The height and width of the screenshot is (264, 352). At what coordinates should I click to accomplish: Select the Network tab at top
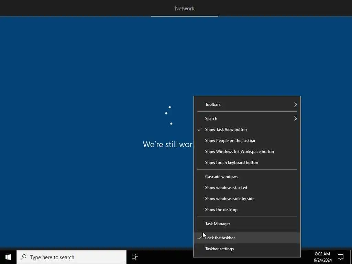click(185, 9)
